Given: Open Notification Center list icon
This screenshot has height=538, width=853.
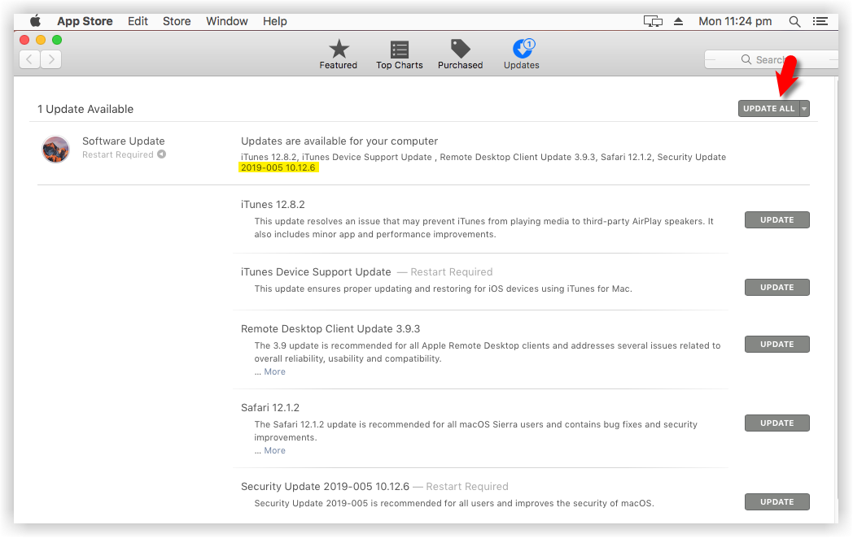Looking at the screenshot, I should pyautogui.click(x=820, y=21).
